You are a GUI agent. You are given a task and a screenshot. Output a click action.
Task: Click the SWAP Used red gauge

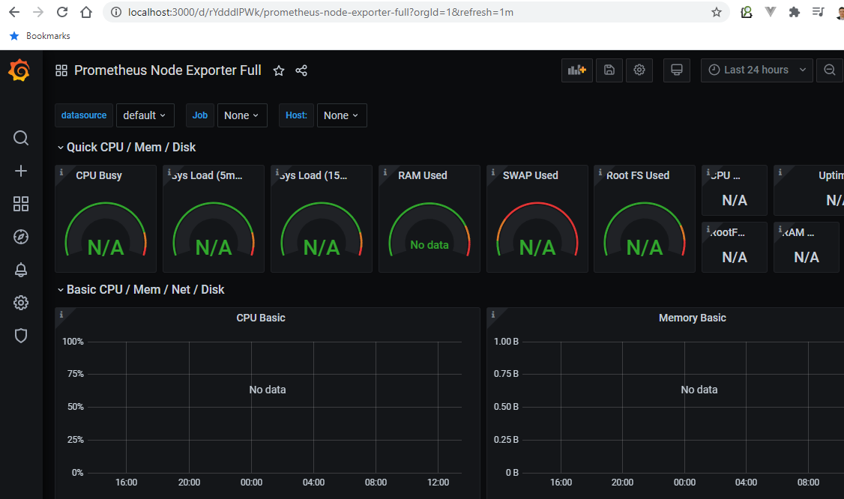537,230
